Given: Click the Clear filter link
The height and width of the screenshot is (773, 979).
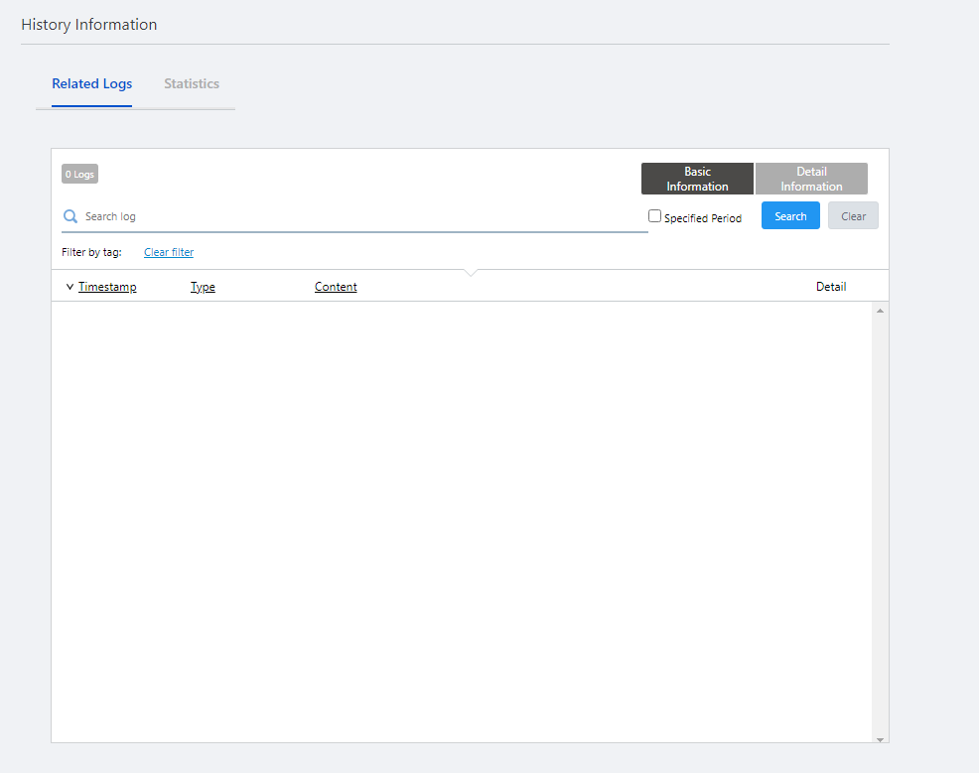Looking at the screenshot, I should [x=169, y=253].
